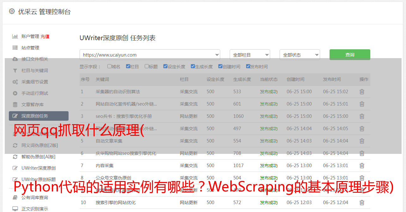Click the 关键词 column header
406x212 pixels.
[x=102, y=79]
